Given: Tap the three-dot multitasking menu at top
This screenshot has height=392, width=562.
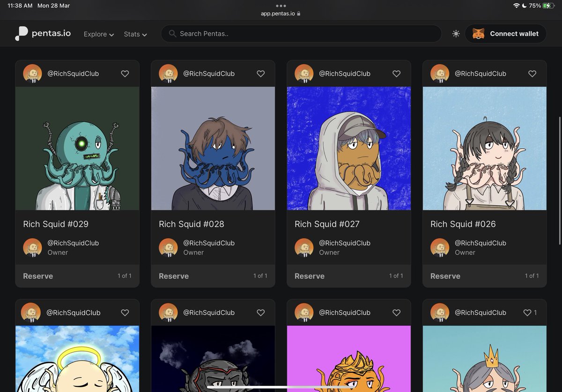Looking at the screenshot, I should point(281,6).
